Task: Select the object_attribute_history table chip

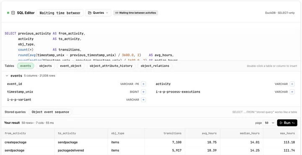Action: (111, 66)
